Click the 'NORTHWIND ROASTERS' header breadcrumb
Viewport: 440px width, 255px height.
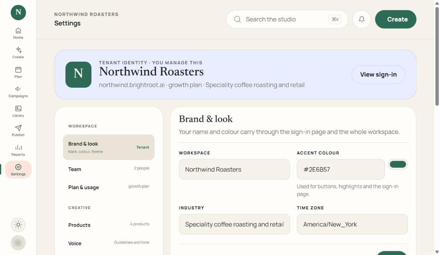tap(86, 14)
